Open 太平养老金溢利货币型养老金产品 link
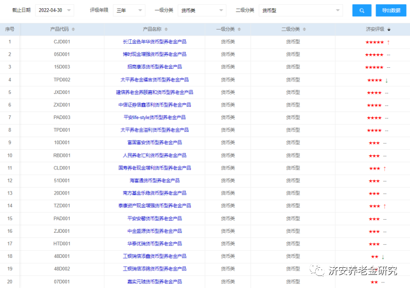 click(155, 130)
